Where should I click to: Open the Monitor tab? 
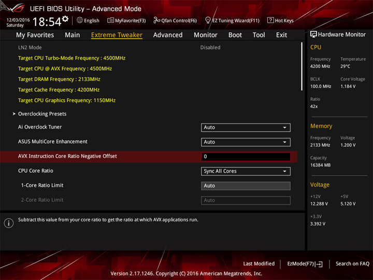click(206, 35)
